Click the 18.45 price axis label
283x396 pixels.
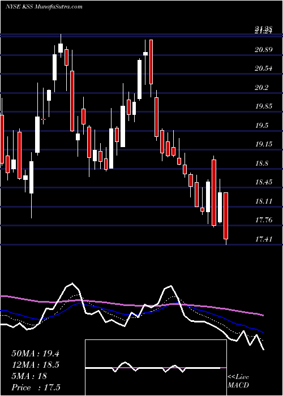[x=264, y=182]
